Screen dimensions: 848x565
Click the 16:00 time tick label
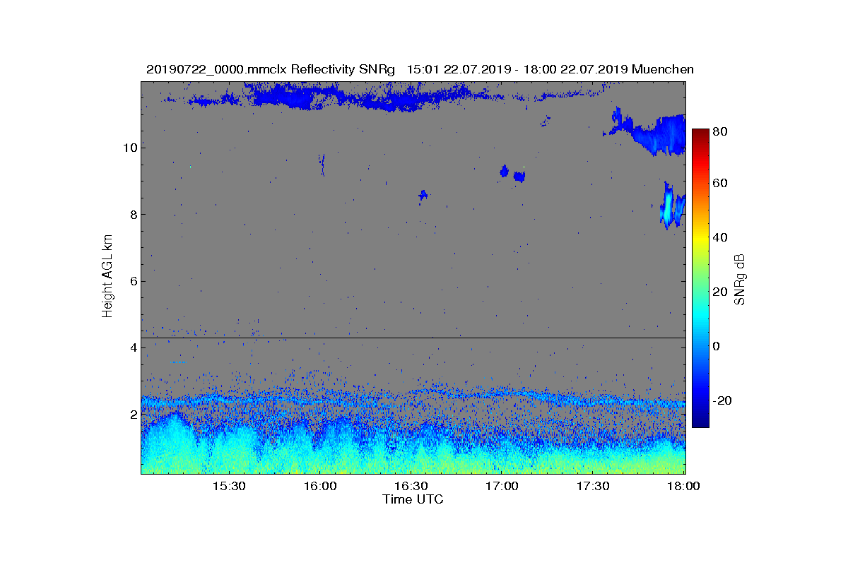pos(319,487)
